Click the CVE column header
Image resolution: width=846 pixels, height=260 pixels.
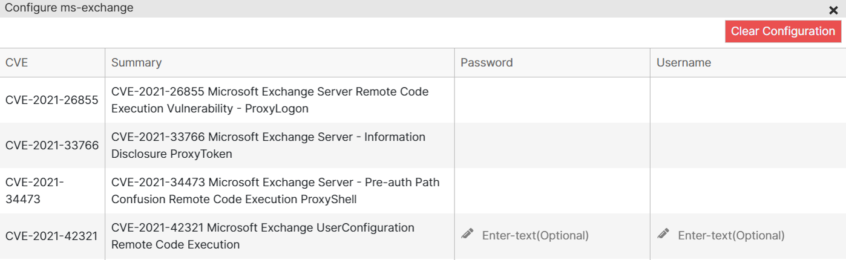pos(17,63)
